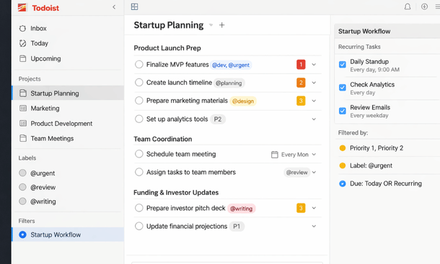
Task: Complete the Prepare marketing materials task
Action: [139, 101]
